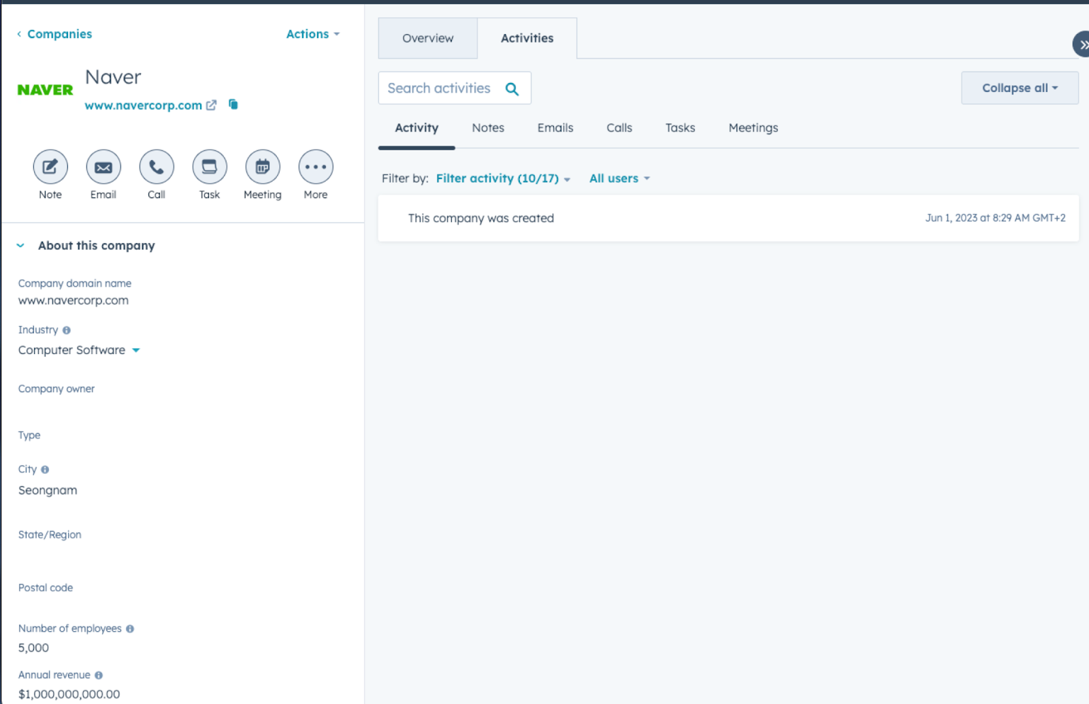
Task: Compose an Email from the action icons
Action: tap(103, 166)
